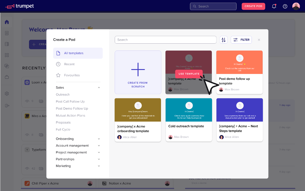Close the template picker with the X
This screenshot has width=305, height=191.
point(259,39)
